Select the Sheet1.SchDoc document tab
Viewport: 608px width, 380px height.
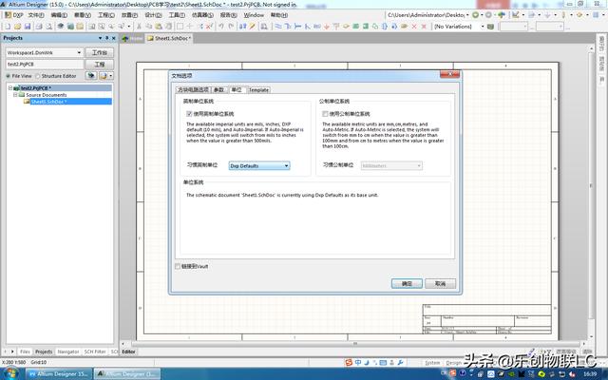coord(169,38)
